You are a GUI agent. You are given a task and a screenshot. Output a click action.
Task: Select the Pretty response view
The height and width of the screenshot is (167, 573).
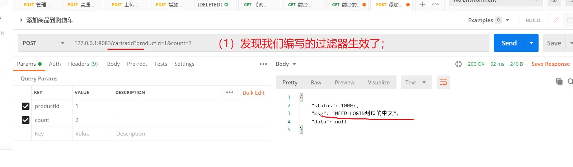pos(290,82)
